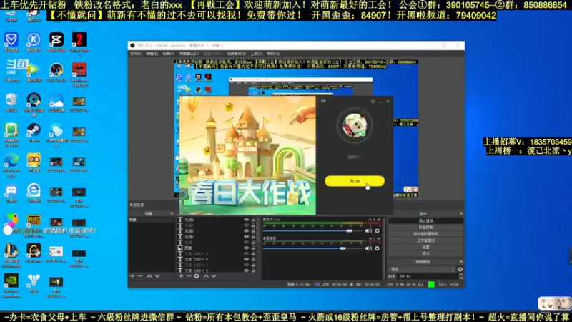This screenshot has height=322, width=572.
Task: Move the scene down in list
Action: pyautogui.click(x=157, y=276)
